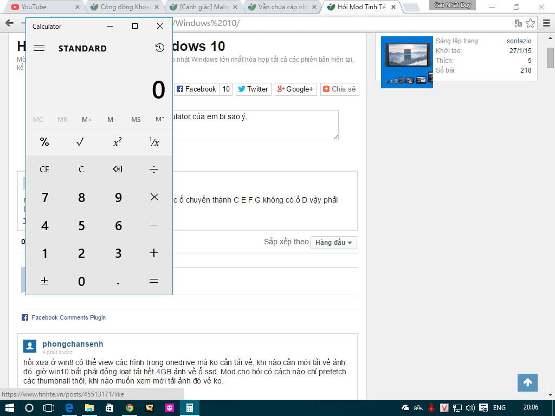Open the phongchansenh user profile link
555x416 pixels.
[73, 344]
